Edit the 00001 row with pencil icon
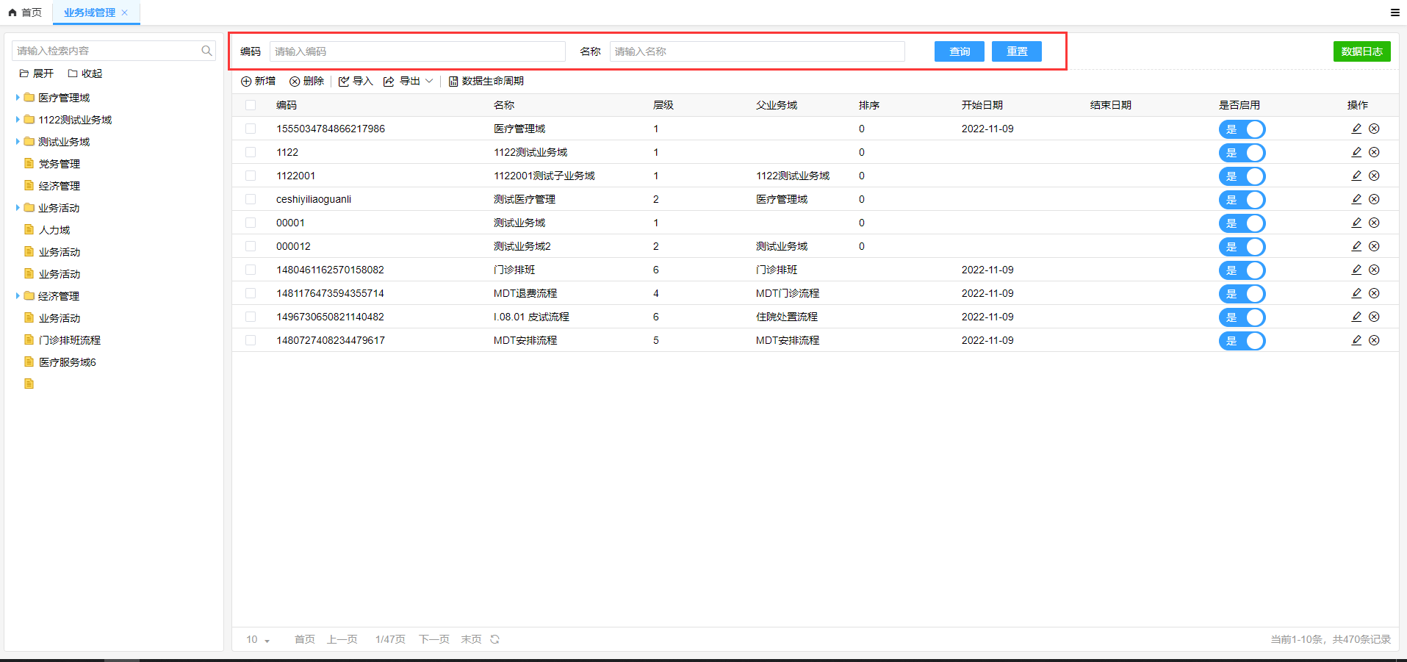 [x=1356, y=223]
